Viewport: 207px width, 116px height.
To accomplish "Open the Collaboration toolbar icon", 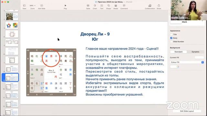I will click(150, 7).
